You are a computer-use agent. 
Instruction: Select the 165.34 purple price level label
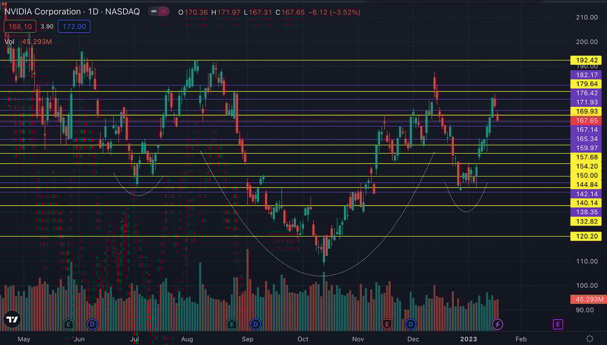click(587, 139)
